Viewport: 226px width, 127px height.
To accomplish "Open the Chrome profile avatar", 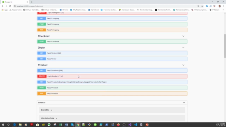I will (220, 6).
